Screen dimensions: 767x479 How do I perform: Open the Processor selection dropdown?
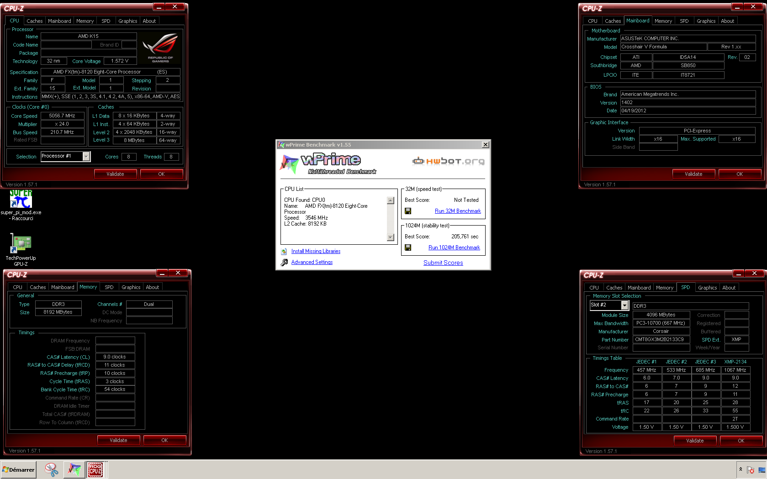[x=86, y=157]
